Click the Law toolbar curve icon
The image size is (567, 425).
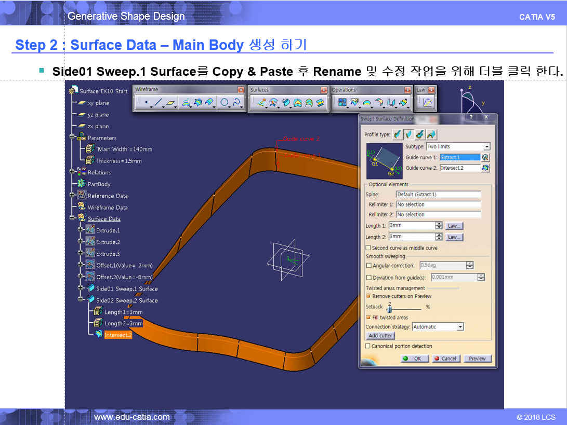point(427,103)
